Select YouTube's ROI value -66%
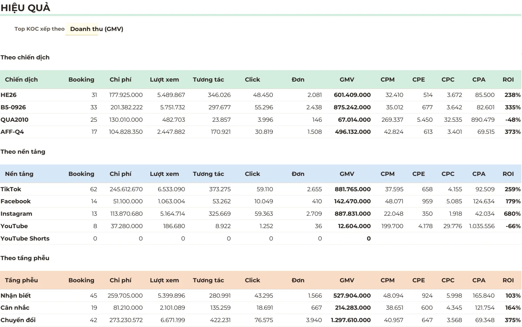 (513, 226)
